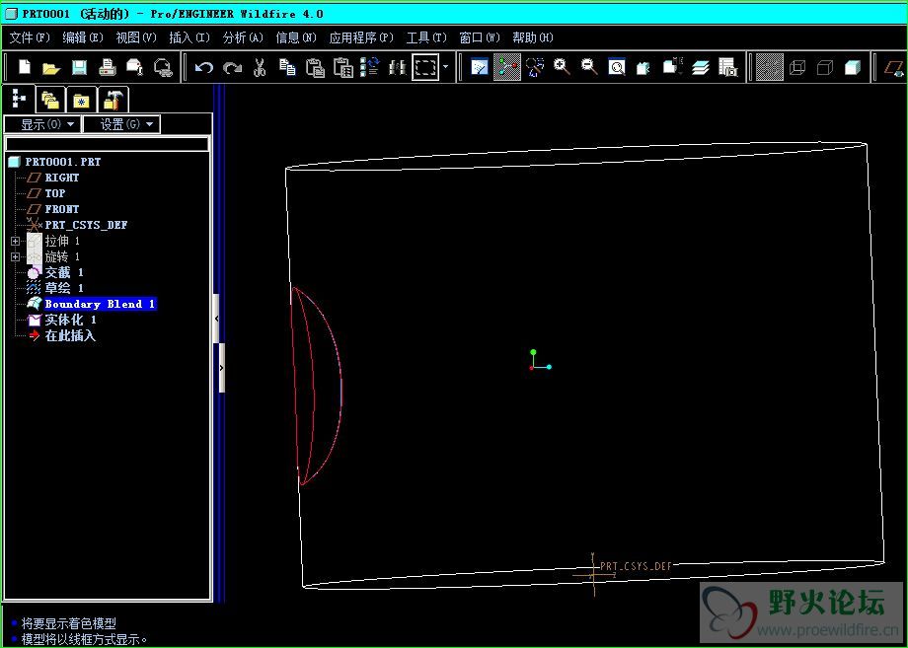This screenshot has width=908, height=648.
Task: Click the model tree search field
Action: (108, 143)
